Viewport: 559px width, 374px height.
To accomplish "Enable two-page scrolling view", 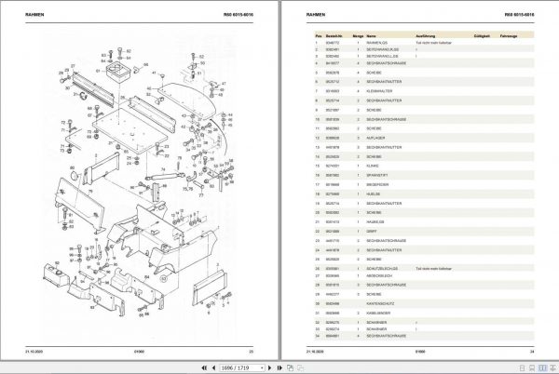I will [553, 367].
